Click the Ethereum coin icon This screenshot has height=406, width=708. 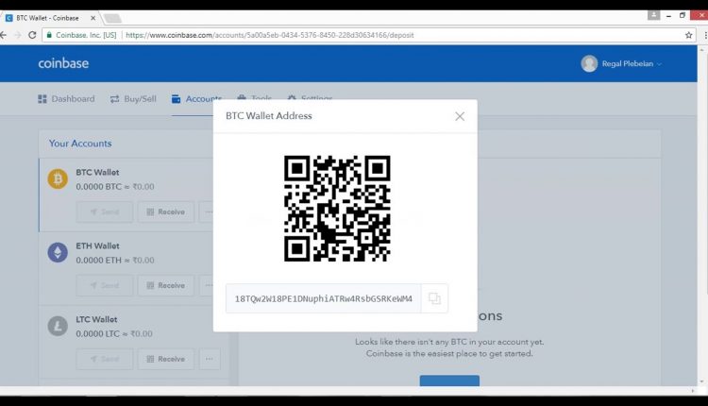tap(58, 252)
